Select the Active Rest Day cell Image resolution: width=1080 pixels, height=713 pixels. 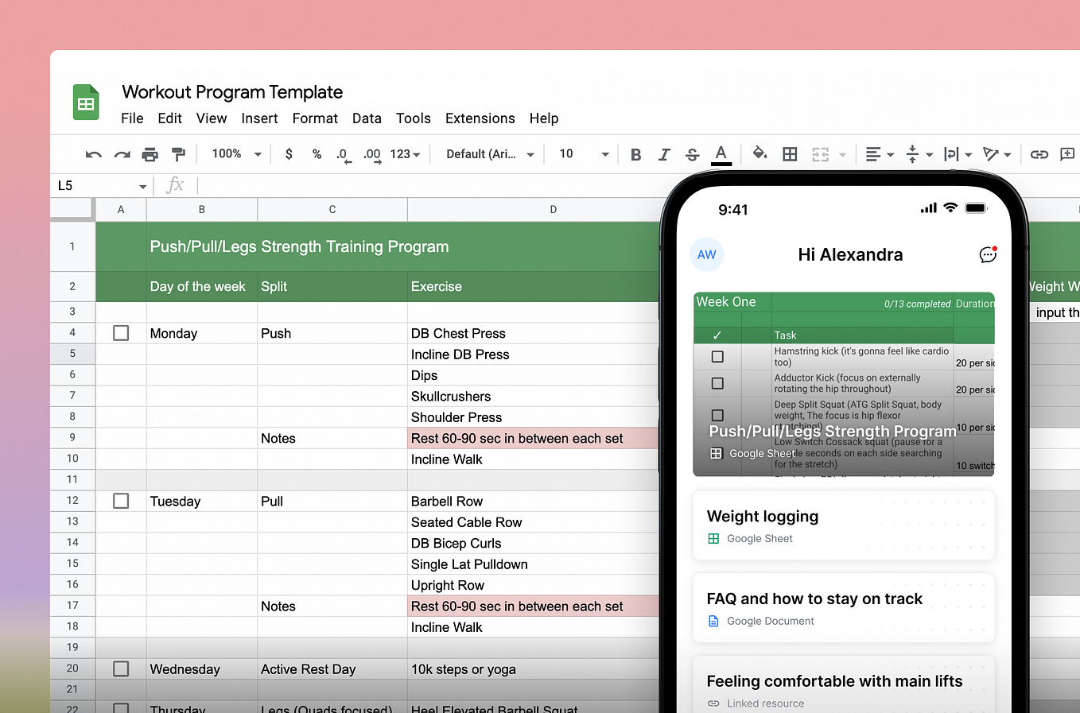332,668
